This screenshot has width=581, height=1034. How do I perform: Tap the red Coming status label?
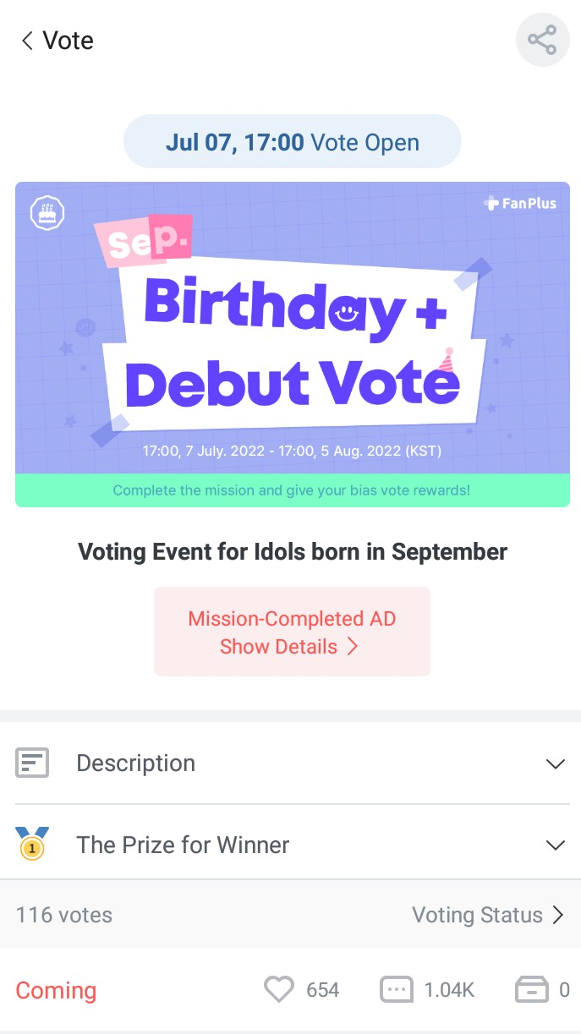[x=56, y=990]
